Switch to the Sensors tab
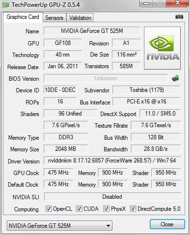This screenshot has width=190, height=235. click(54, 18)
